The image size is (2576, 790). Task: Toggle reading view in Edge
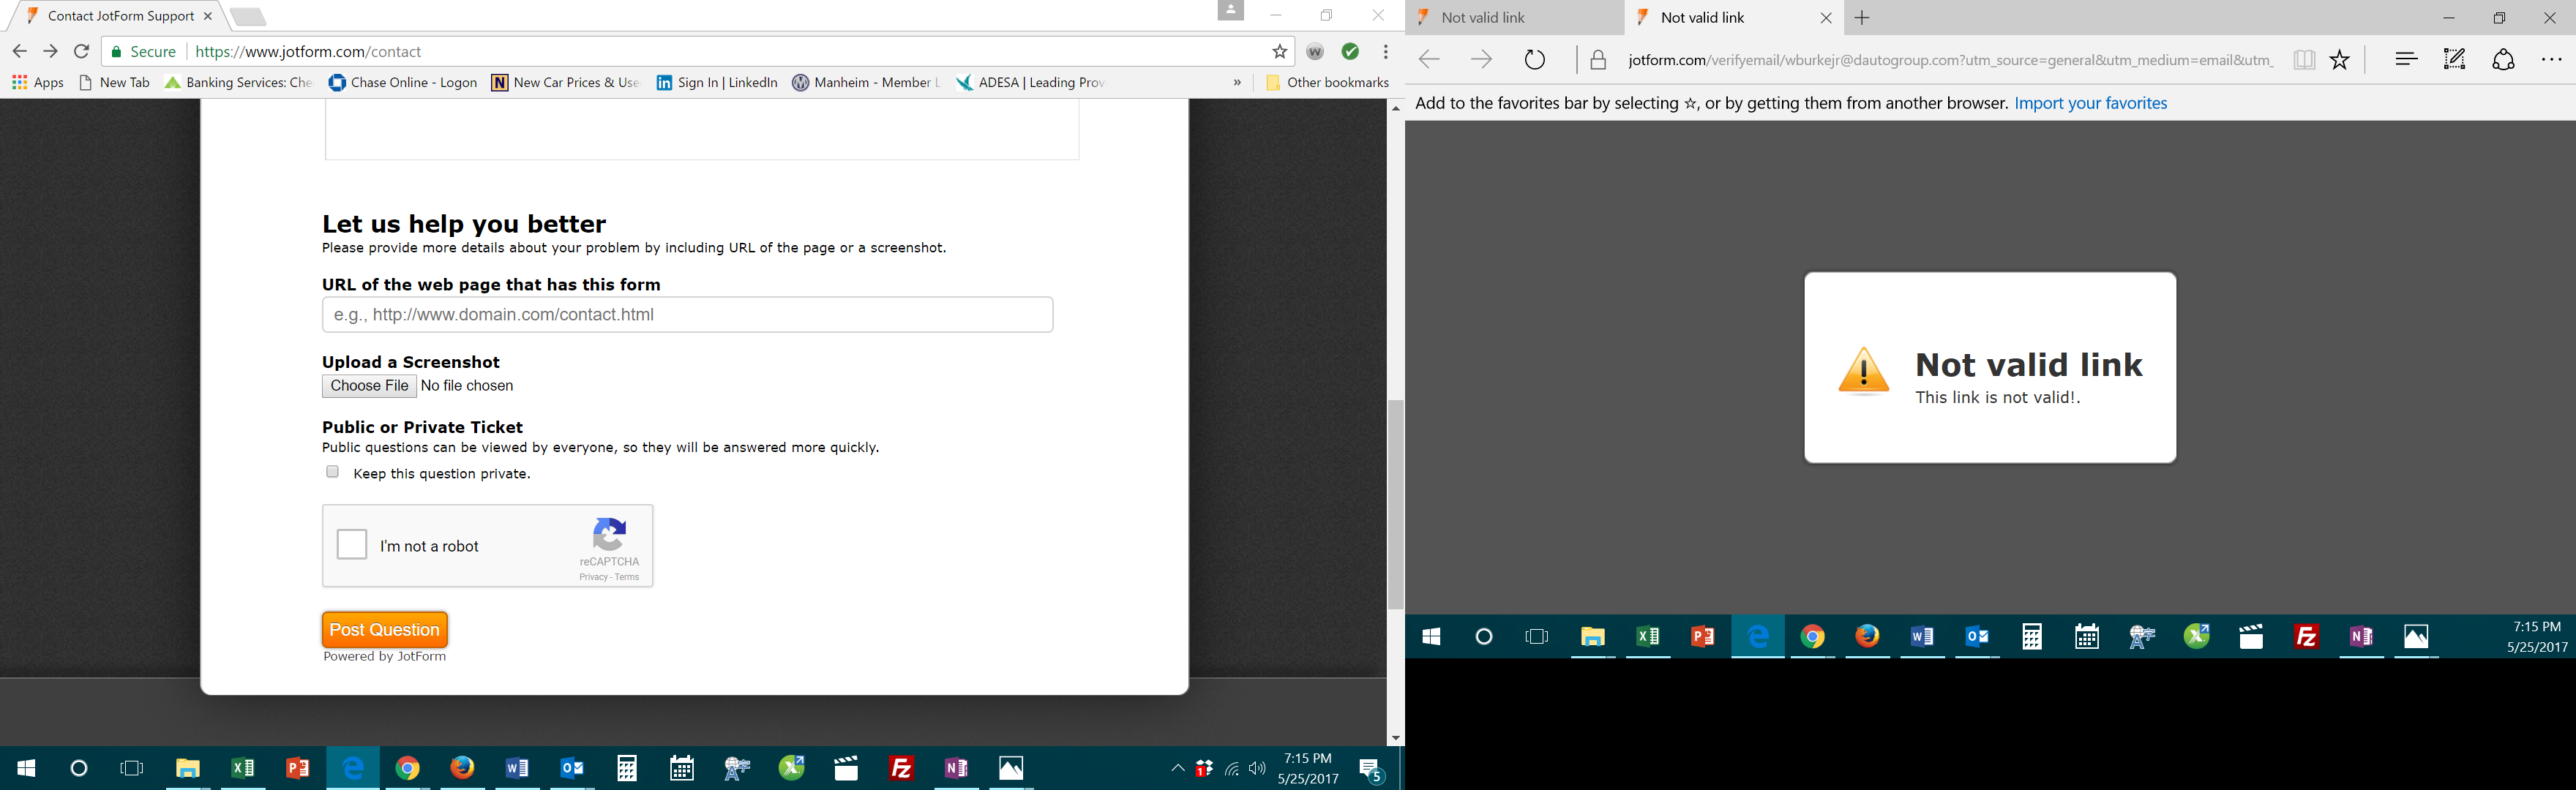[2304, 60]
